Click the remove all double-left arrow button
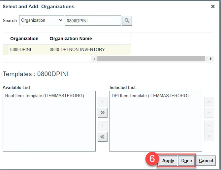 point(102,137)
